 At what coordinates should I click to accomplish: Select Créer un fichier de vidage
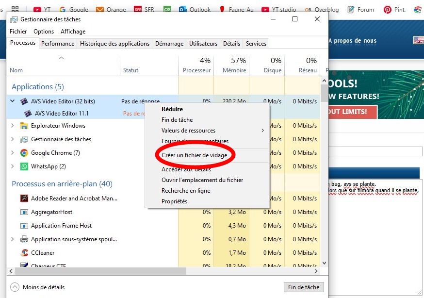click(x=208, y=155)
